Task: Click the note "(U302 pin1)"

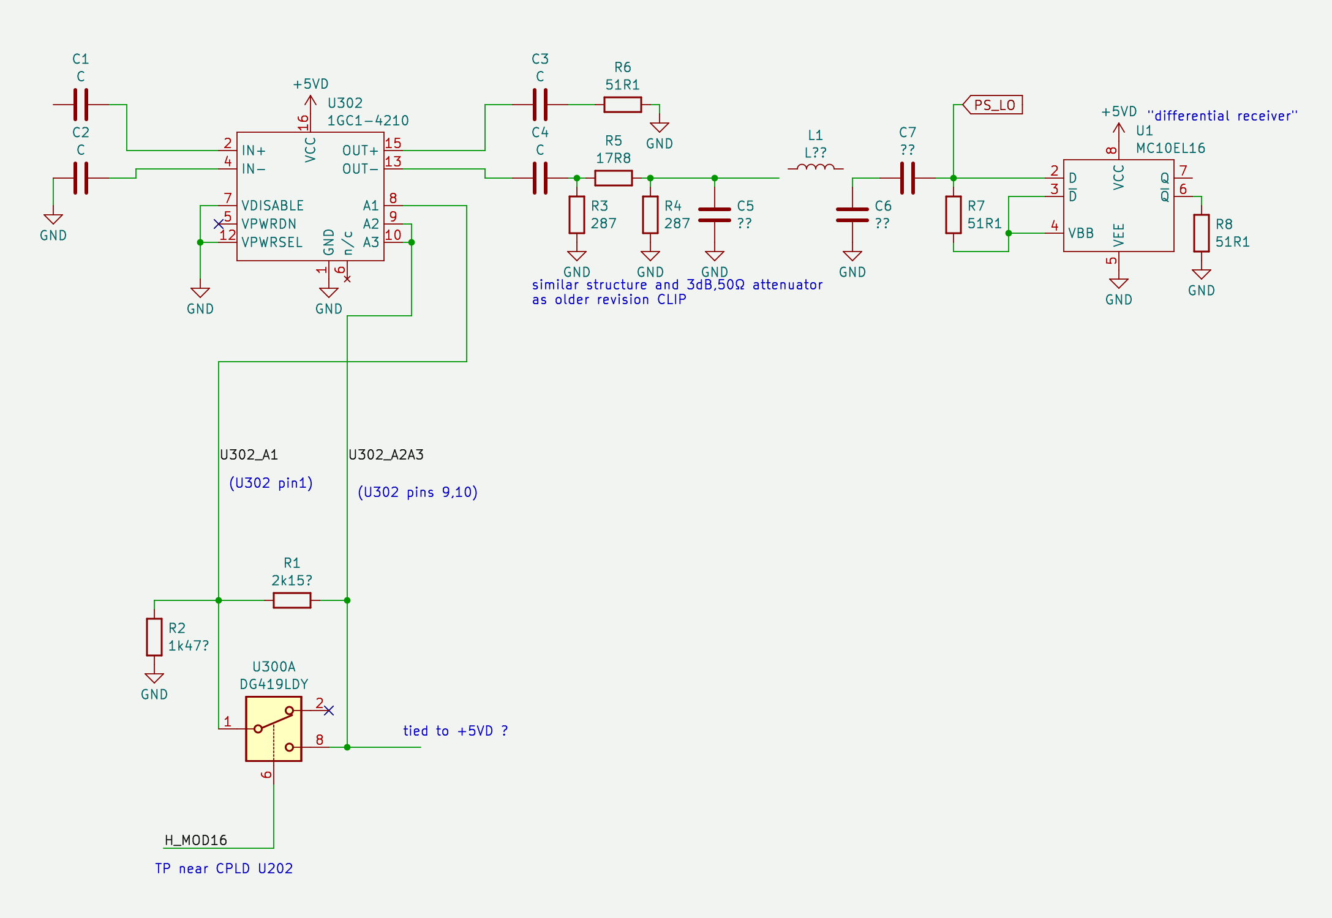Action: (x=271, y=483)
